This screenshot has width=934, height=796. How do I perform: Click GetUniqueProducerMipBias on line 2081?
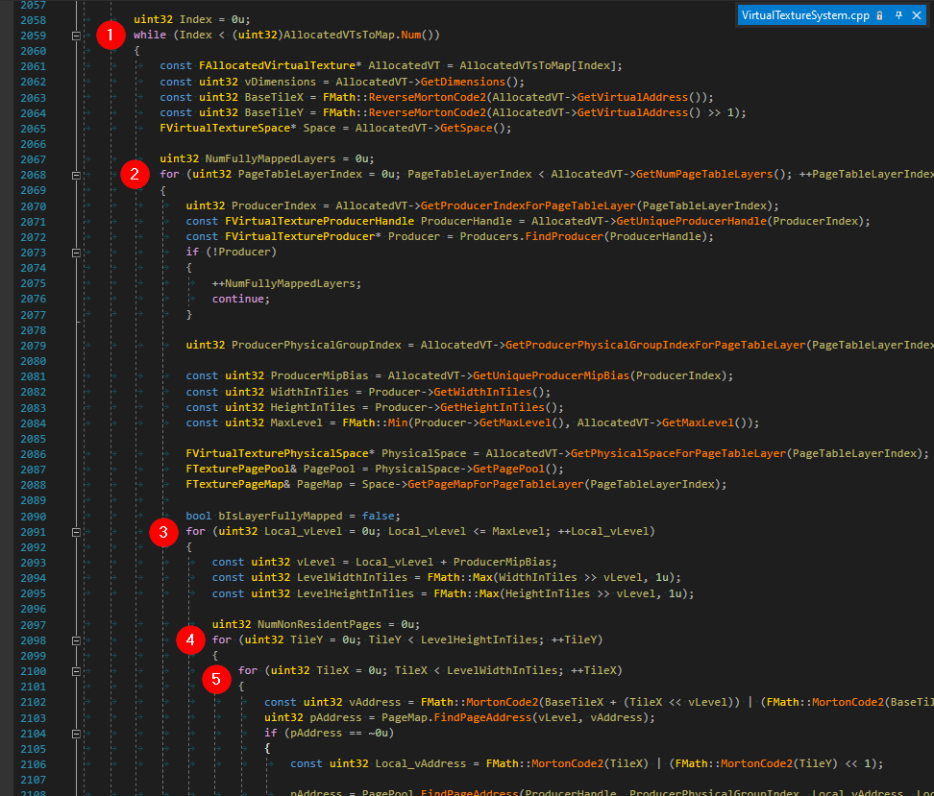(x=551, y=376)
